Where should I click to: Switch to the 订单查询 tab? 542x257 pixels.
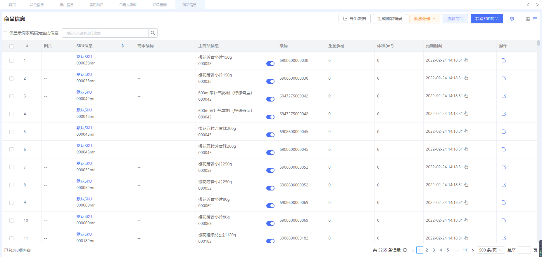160,5
